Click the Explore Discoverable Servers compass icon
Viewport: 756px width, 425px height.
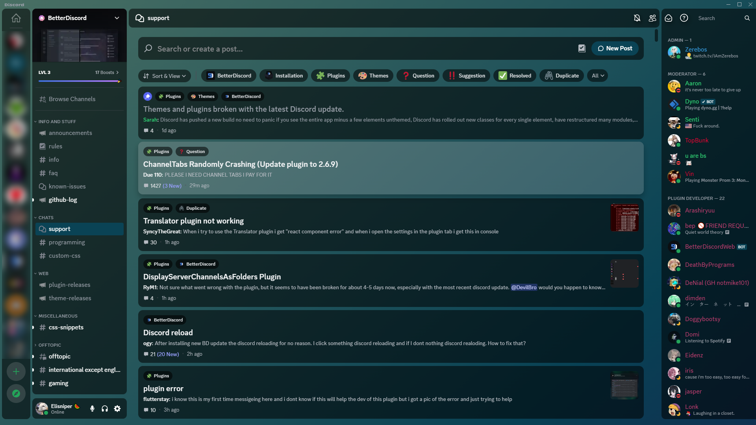coord(16,393)
